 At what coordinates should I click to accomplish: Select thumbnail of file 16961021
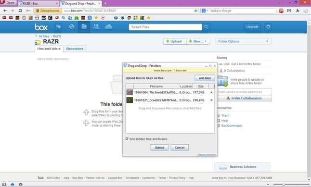pyautogui.click(x=130, y=100)
